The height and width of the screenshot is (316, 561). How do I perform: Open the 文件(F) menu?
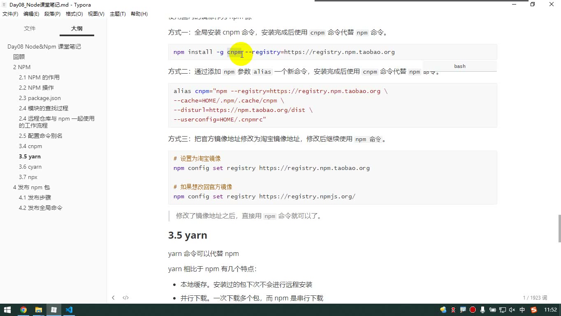pos(10,14)
